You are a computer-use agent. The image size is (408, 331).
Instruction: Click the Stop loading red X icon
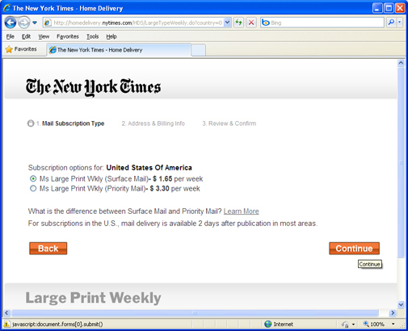click(251, 23)
